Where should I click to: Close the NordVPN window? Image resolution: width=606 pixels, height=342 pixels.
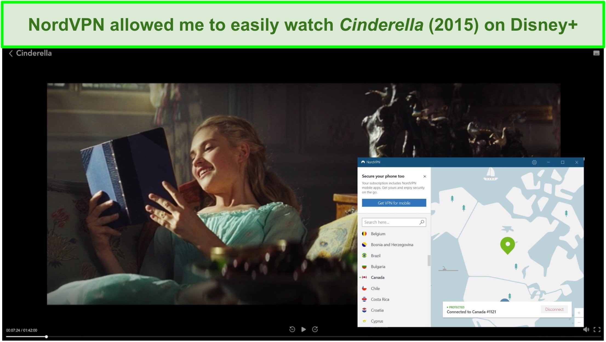tap(577, 162)
